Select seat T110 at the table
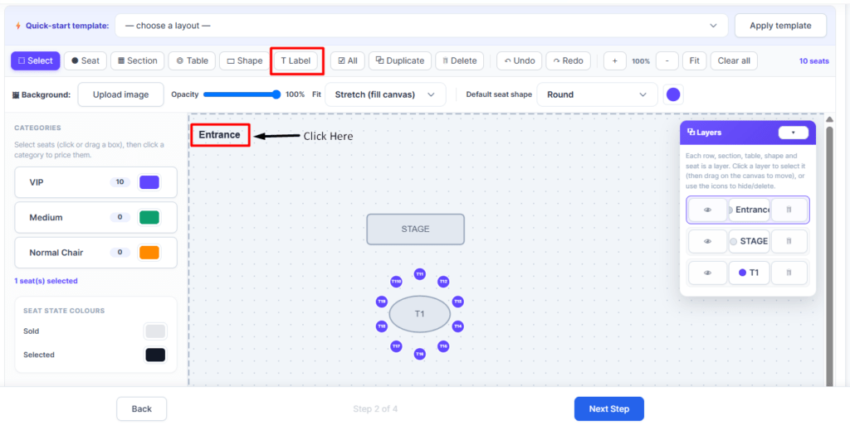850x430 pixels. click(x=396, y=281)
